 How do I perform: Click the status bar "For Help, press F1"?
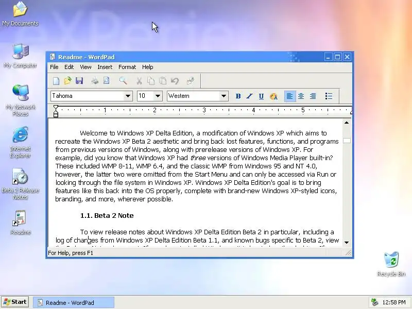click(x=71, y=253)
